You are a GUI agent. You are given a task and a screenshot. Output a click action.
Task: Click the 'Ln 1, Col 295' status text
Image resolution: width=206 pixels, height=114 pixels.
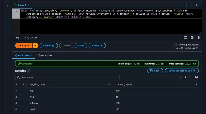point(30,37)
